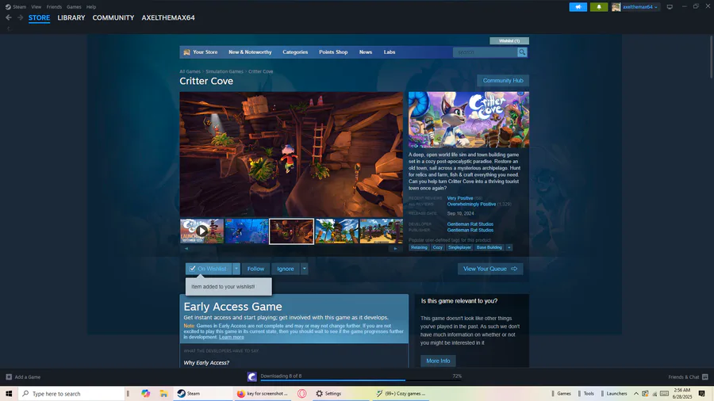Toggle the On Wishlist checkbox button

209,269
